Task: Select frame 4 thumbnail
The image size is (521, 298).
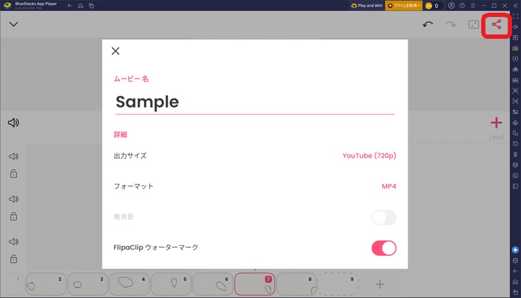Action: (130, 284)
